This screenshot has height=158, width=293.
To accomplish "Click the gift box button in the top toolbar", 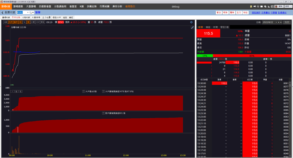I will [x=279, y=6].
